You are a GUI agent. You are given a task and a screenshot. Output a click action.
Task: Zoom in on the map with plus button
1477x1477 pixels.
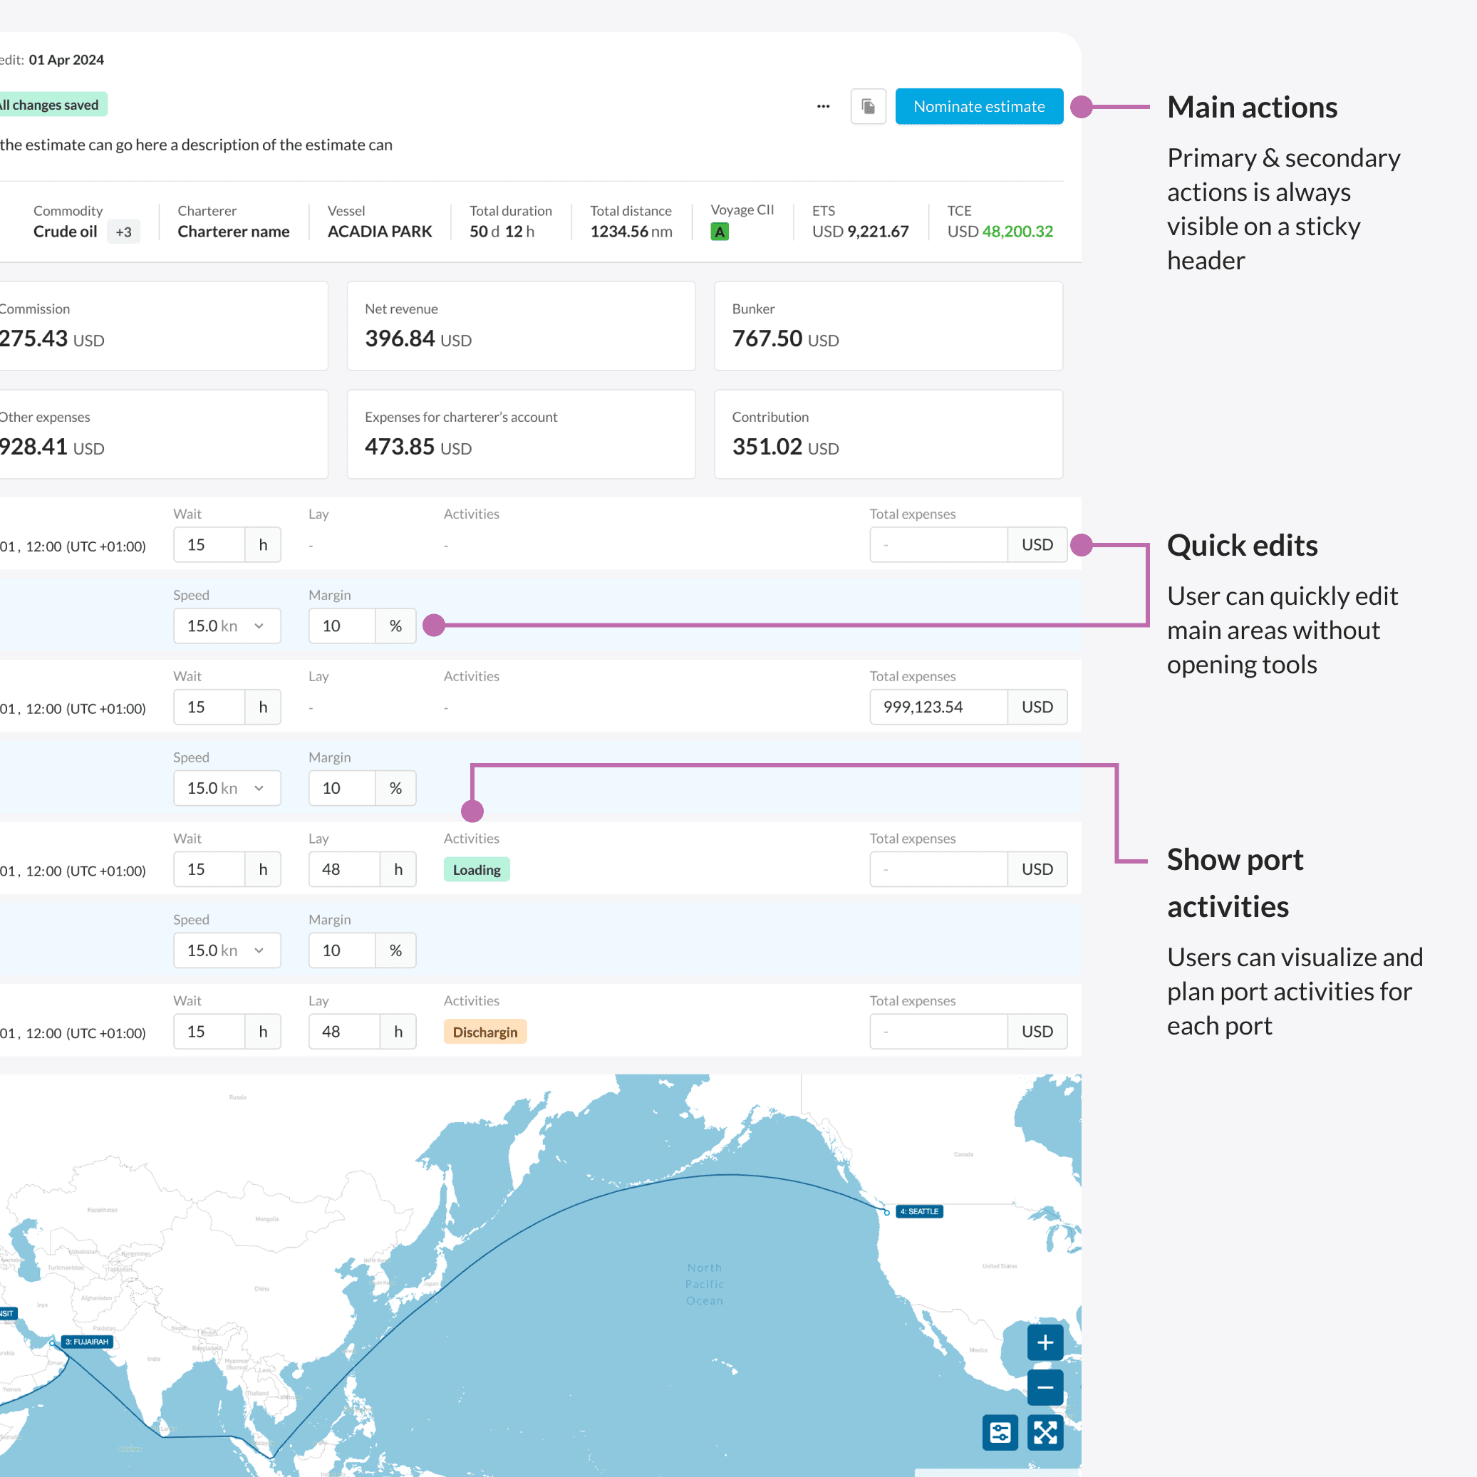point(1045,1342)
